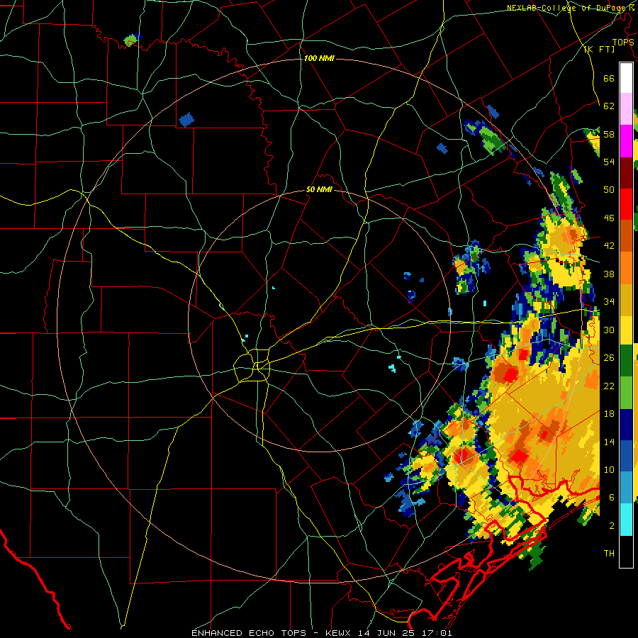Click the dark red legend swatch

click(x=626, y=172)
